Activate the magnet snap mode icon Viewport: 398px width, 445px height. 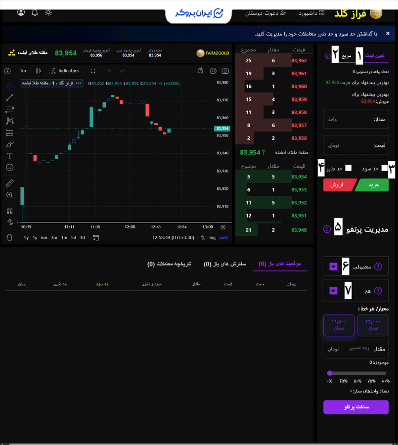tap(9, 211)
